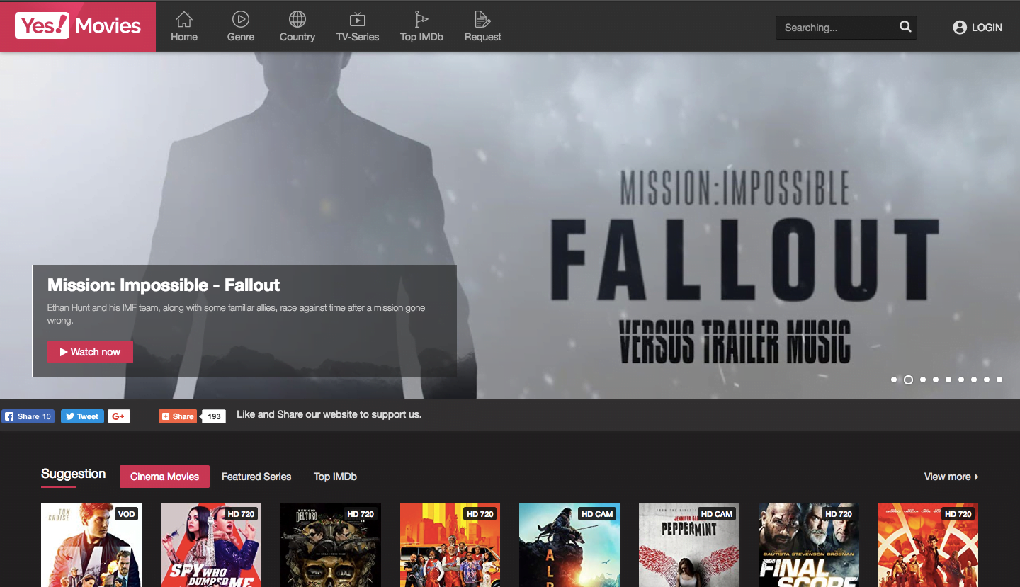Click the Like and Share support text
1020x587 pixels.
point(329,414)
